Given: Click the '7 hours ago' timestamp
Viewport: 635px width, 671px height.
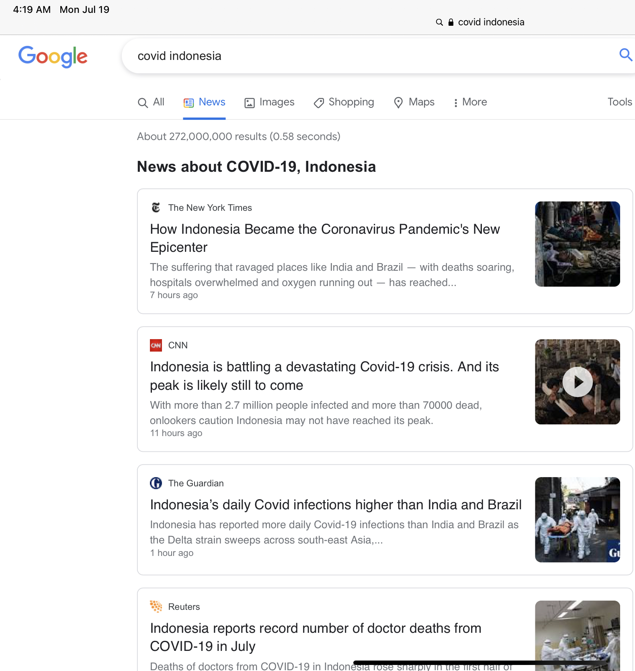Looking at the screenshot, I should pyautogui.click(x=174, y=295).
